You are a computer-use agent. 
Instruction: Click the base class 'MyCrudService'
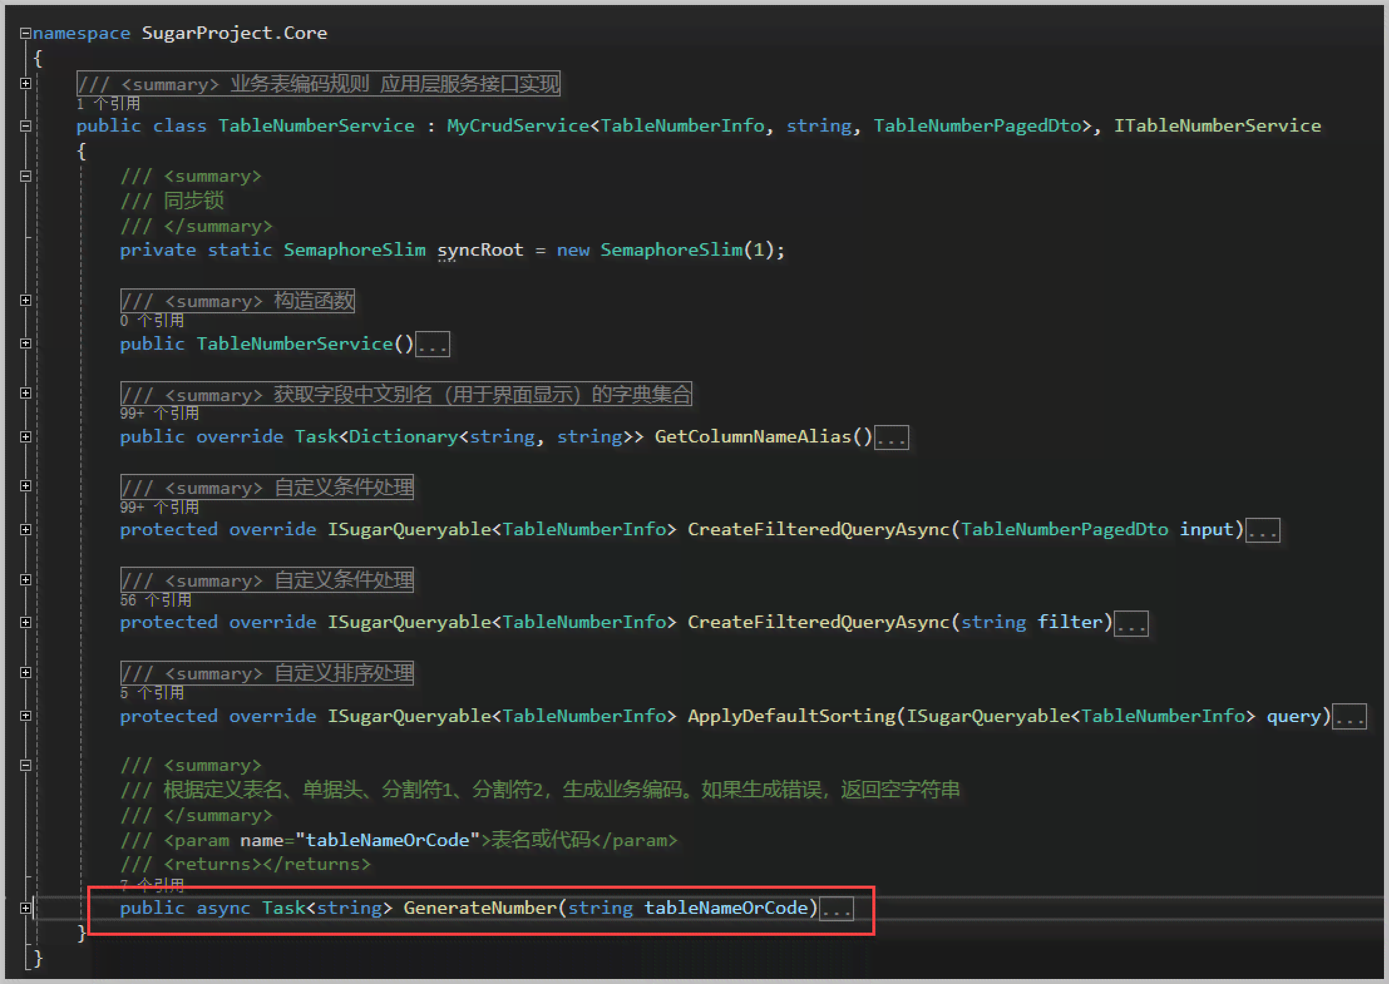click(x=518, y=126)
